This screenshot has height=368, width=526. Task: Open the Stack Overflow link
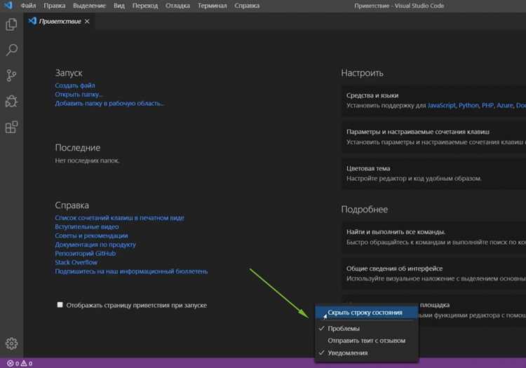tap(76, 262)
